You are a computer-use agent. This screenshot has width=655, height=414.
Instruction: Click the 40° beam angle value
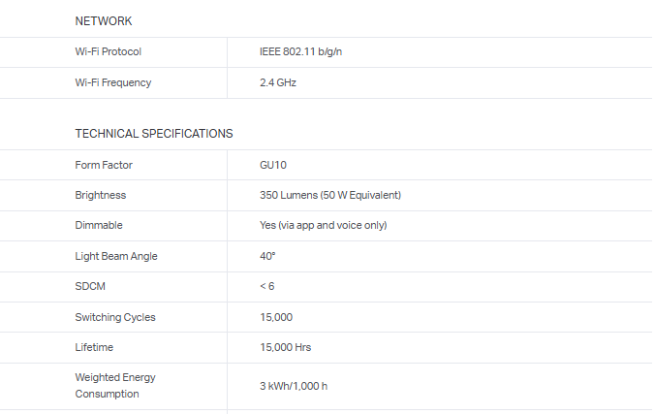click(267, 256)
